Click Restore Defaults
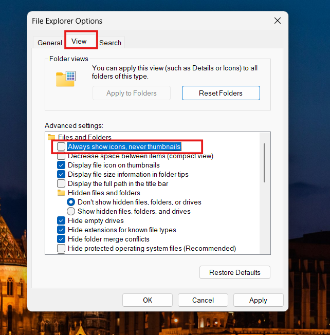This screenshot has height=335, width=330. click(x=235, y=272)
